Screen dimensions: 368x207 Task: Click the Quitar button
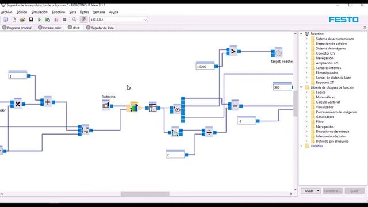pyautogui.click(x=354, y=191)
